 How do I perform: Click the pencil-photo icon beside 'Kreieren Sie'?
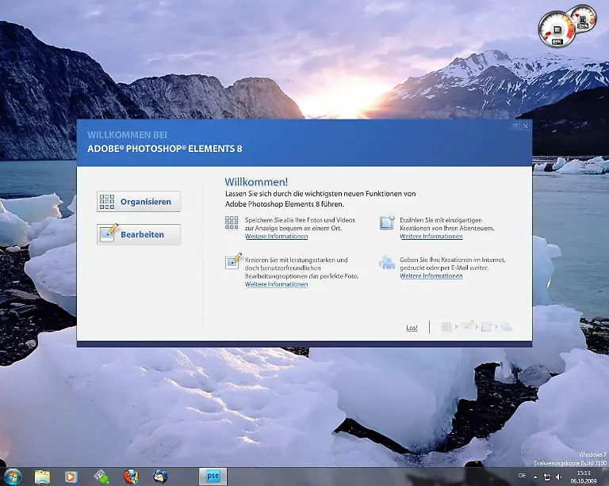[x=232, y=260]
